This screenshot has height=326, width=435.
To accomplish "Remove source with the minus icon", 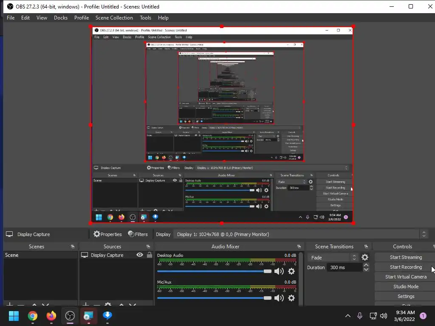I will [x=96, y=305].
